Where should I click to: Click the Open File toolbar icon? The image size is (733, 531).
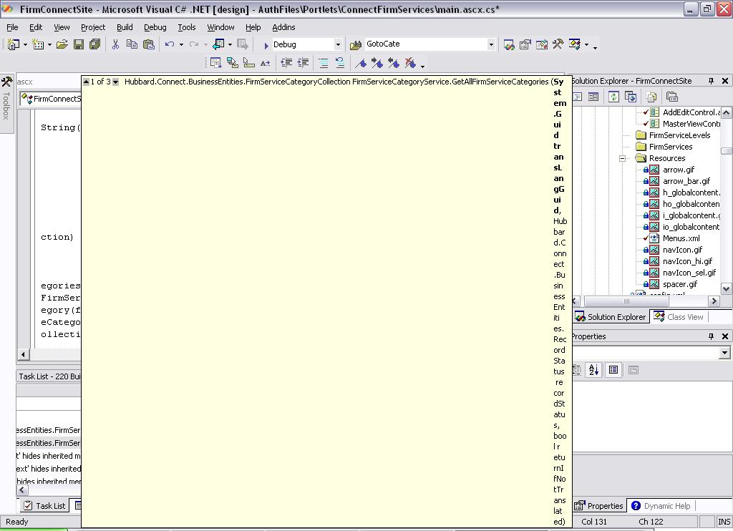tap(62, 44)
